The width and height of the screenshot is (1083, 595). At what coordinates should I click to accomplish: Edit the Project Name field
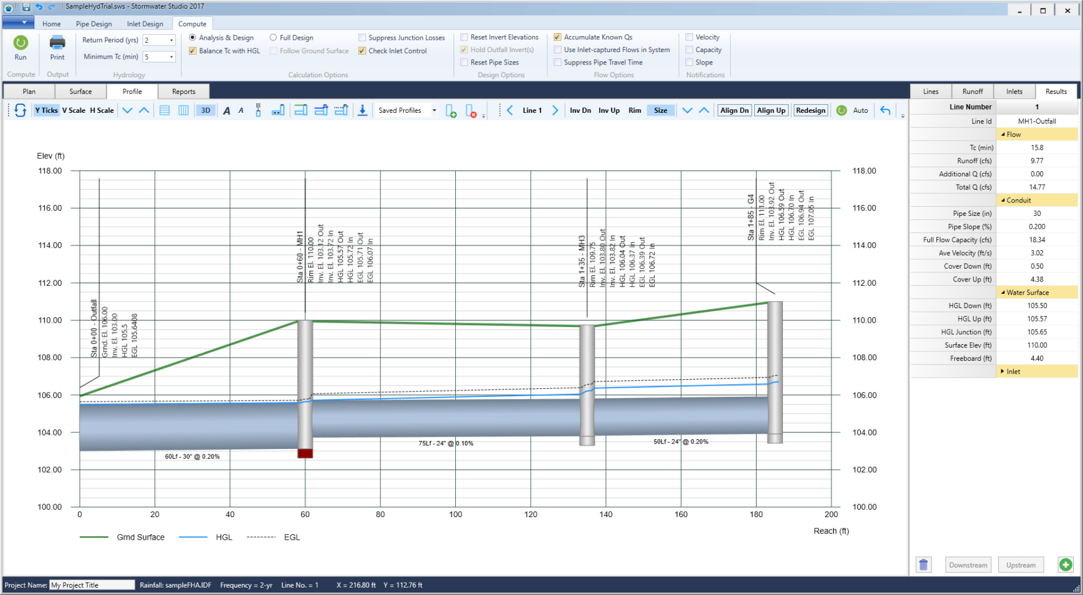(x=91, y=585)
